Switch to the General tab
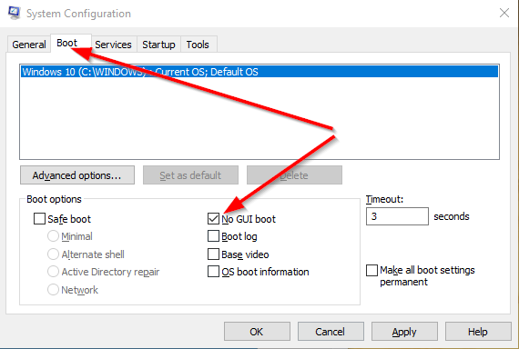The height and width of the screenshot is (349, 519). (x=29, y=45)
